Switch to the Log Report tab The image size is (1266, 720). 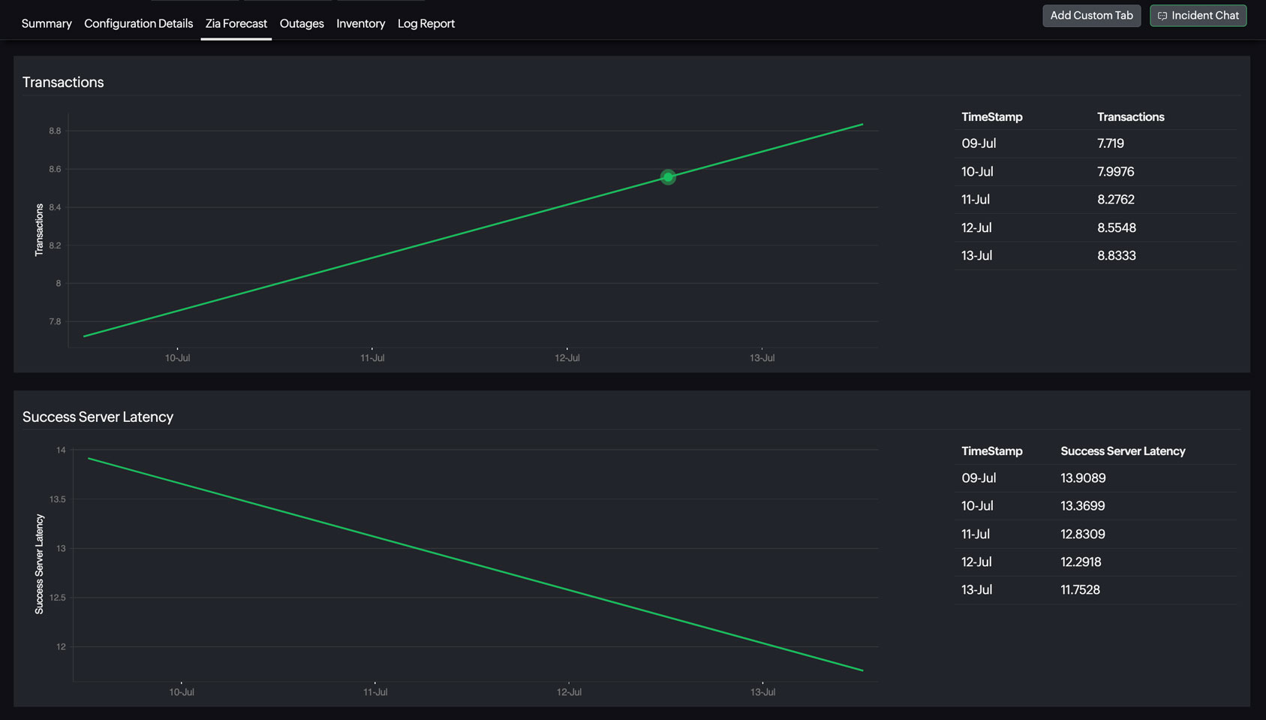click(426, 23)
